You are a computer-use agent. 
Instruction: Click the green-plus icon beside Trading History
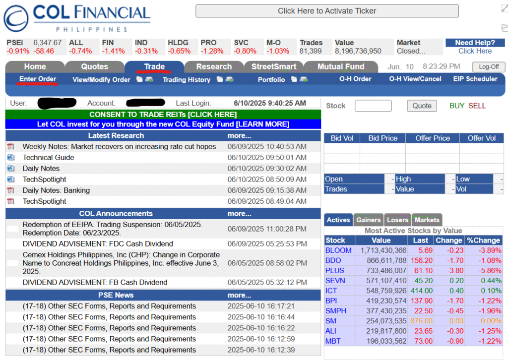click(229, 79)
